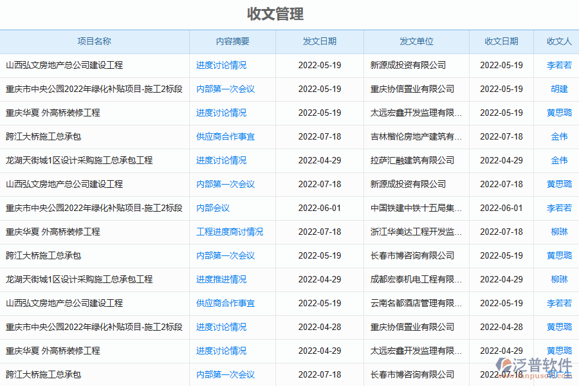Open the 内部会议 summary link
Image resolution: width=579 pixels, height=386 pixels.
tap(213, 208)
